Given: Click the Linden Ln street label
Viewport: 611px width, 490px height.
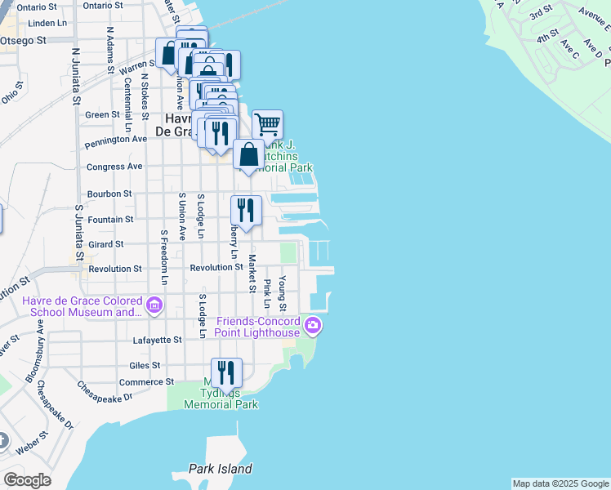Looking at the screenshot, I should pyautogui.click(x=47, y=24).
